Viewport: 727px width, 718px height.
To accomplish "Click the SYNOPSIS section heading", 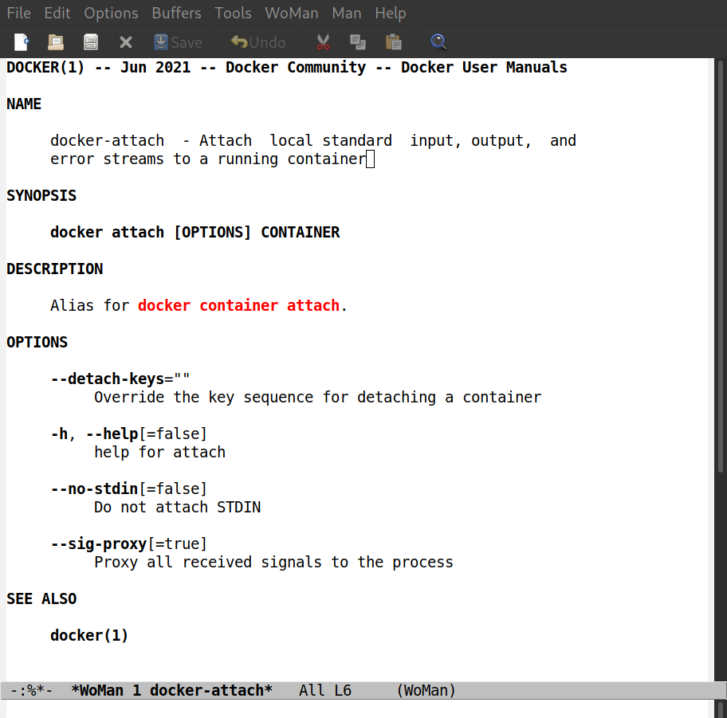I will click(x=41, y=195).
